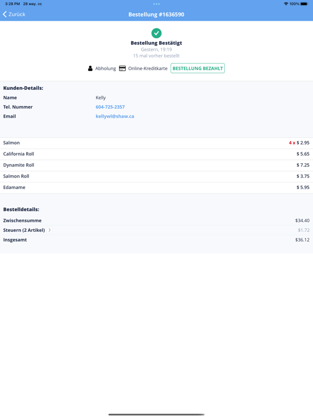
Task: Click the home indicator bar at bottom
Action: coord(156,415)
